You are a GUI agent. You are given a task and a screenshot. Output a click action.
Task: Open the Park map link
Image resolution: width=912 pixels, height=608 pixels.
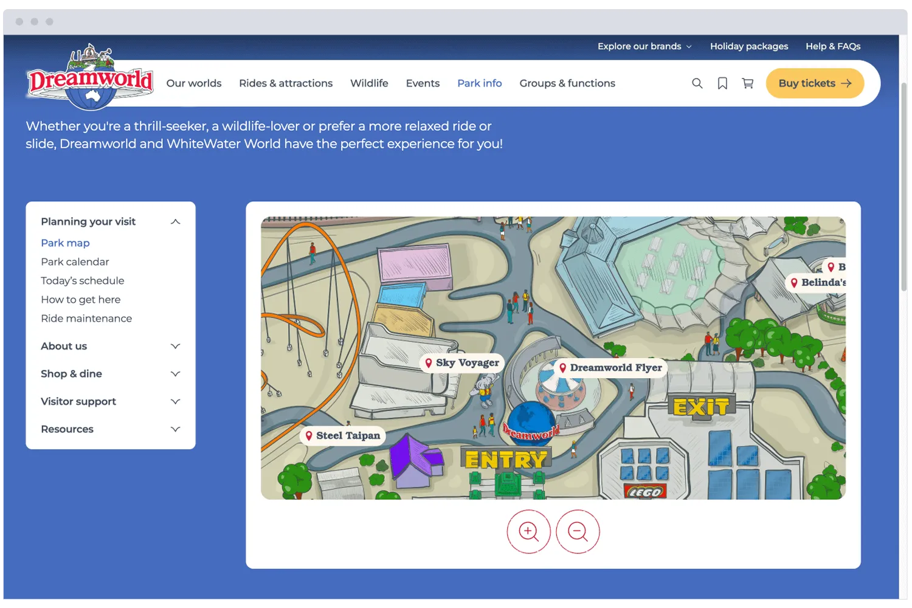click(x=65, y=243)
